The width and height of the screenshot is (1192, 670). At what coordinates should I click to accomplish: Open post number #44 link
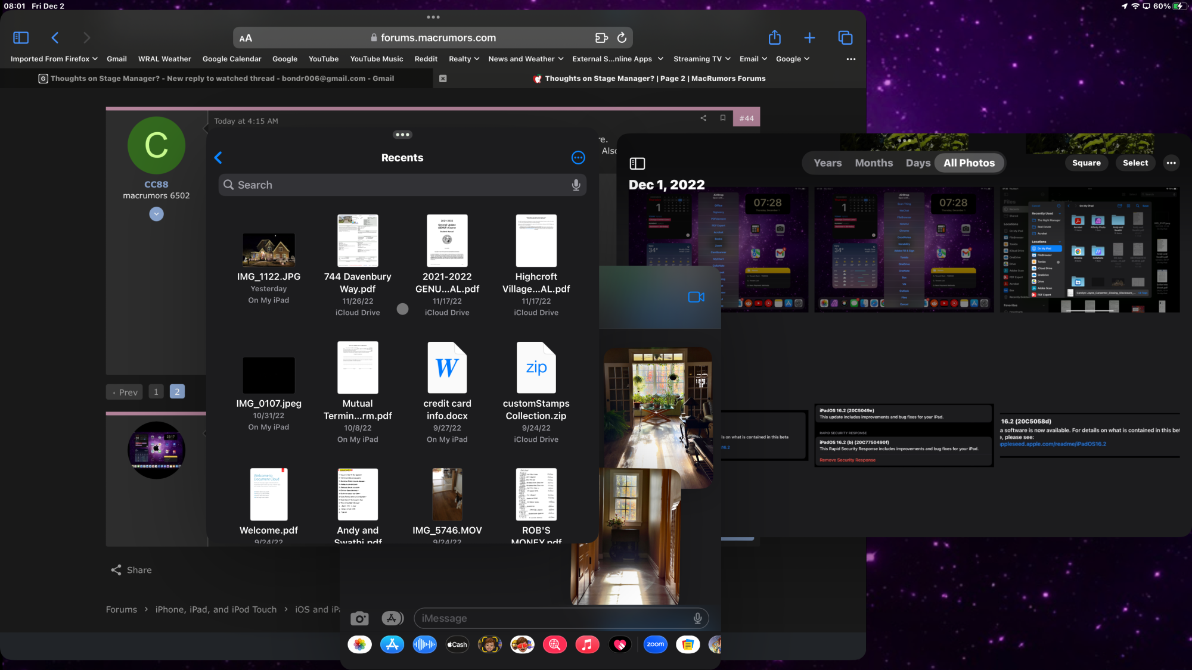tap(746, 119)
